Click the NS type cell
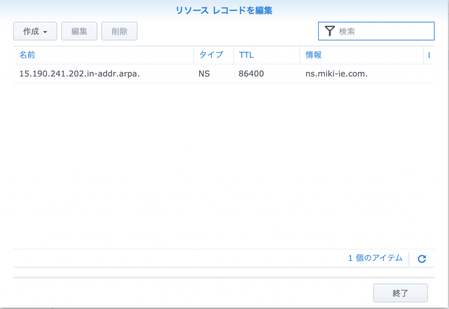Viewport: 449px width, 309px height. [x=204, y=74]
